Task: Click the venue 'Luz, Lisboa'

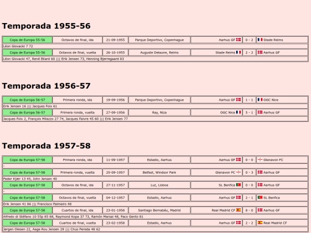Action: coord(160,185)
